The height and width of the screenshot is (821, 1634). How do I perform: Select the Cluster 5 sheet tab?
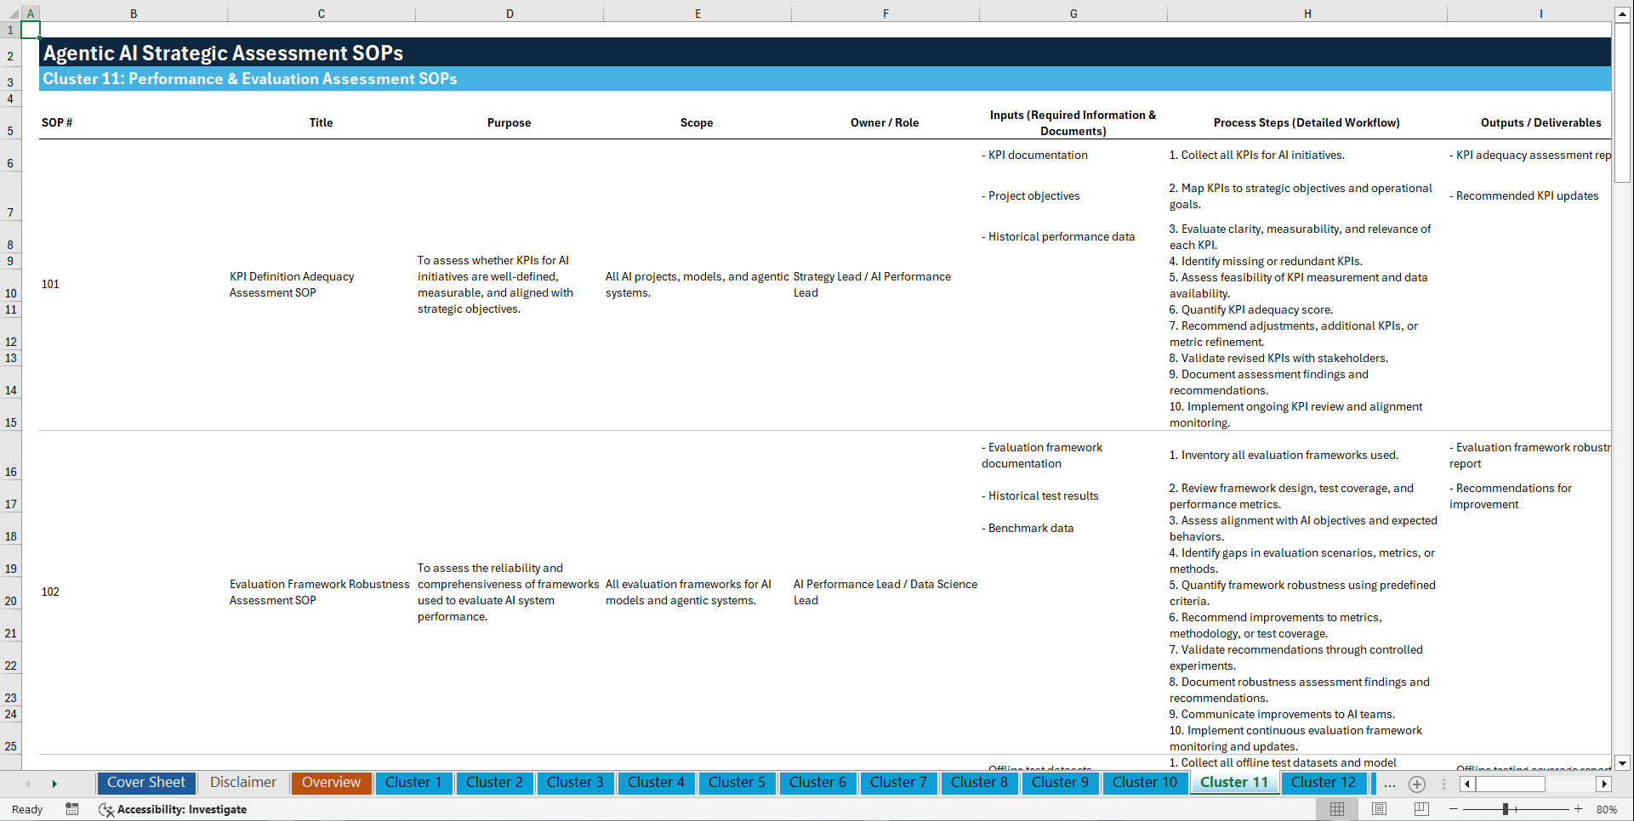[737, 783]
